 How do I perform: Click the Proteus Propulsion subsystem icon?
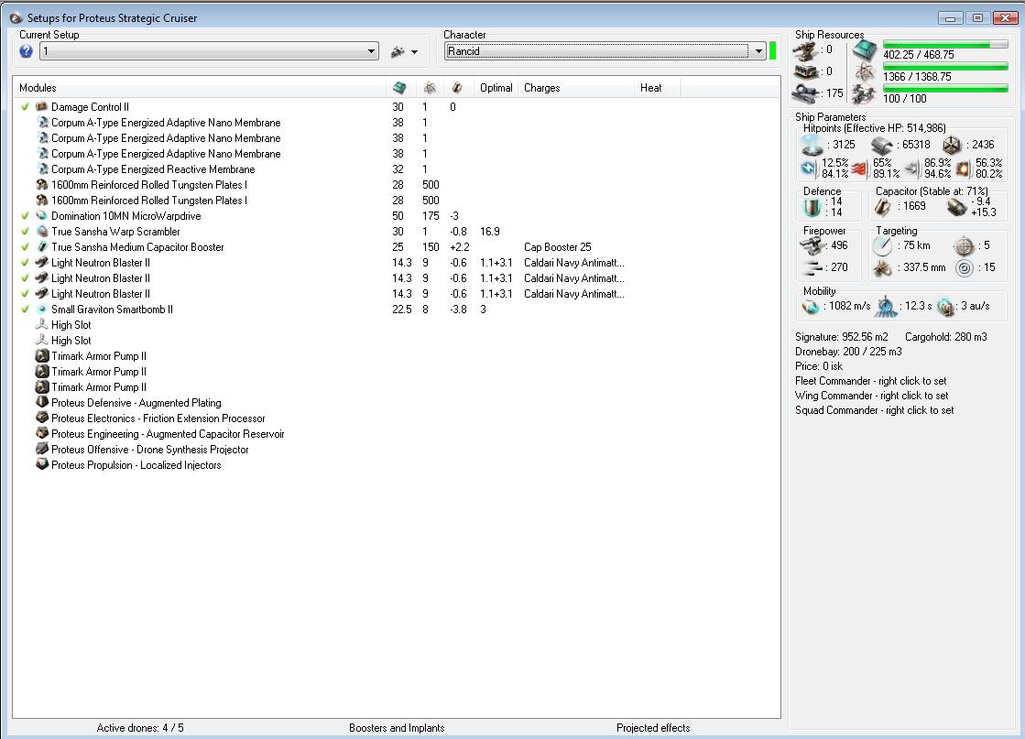pos(42,465)
